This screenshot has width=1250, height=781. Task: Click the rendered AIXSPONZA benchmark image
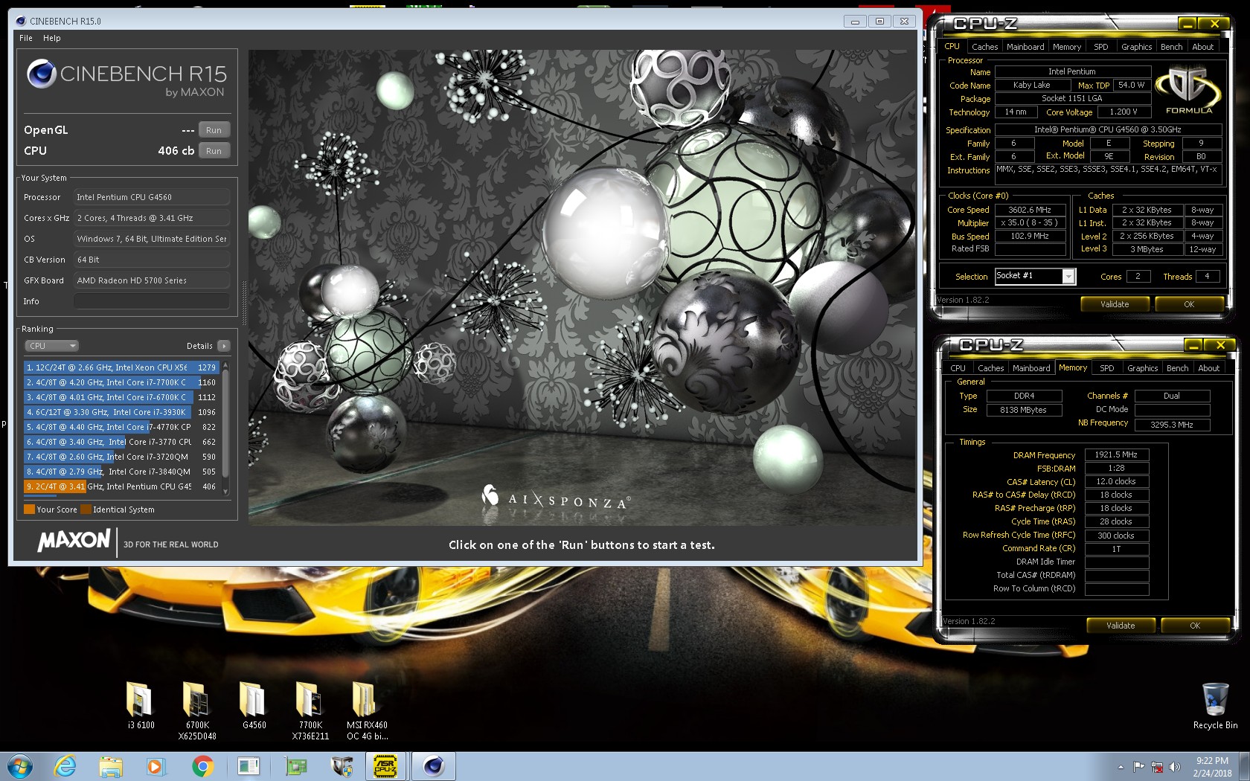(582, 287)
